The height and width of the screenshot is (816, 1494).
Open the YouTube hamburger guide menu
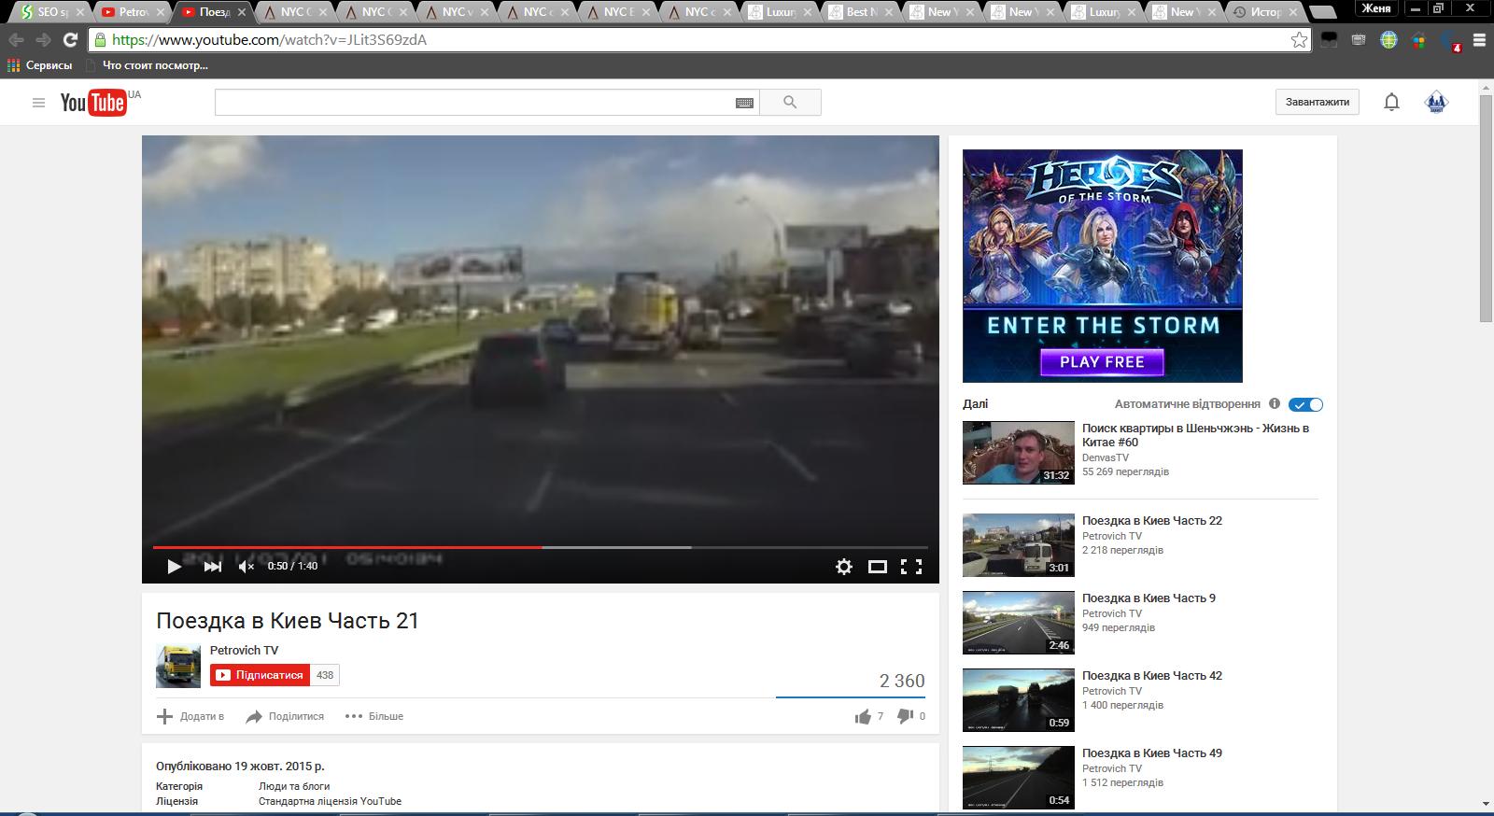[38, 103]
